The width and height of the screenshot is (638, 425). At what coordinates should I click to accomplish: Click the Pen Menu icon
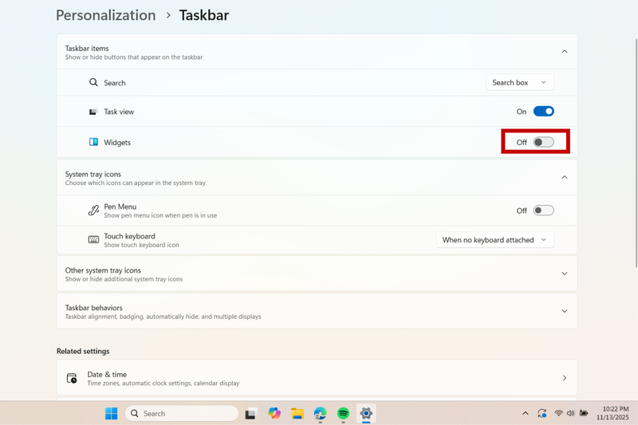93,211
